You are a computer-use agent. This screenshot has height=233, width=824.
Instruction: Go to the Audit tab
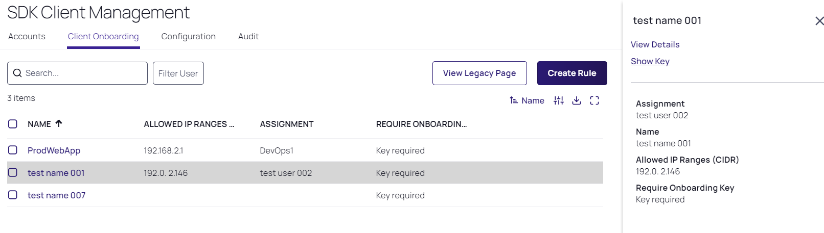[x=248, y=37]
